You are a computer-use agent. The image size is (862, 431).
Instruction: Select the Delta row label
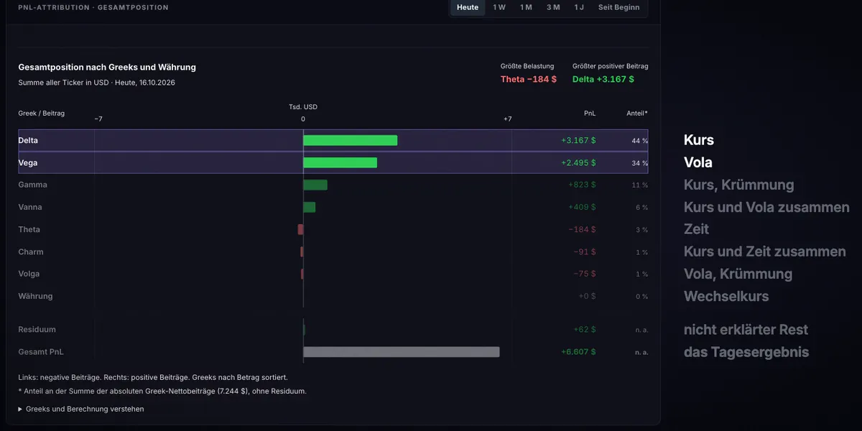pyautogui.click(x=28, y=141)
